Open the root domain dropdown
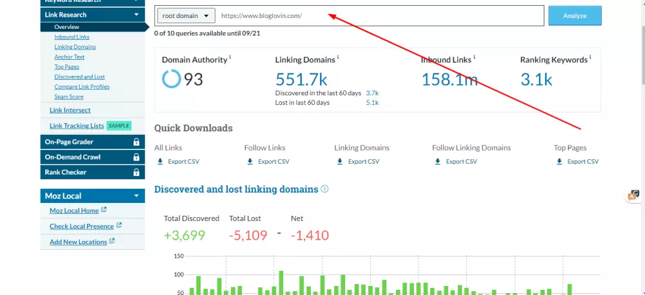This screenshot has height=295, width=645. [186, 15]
